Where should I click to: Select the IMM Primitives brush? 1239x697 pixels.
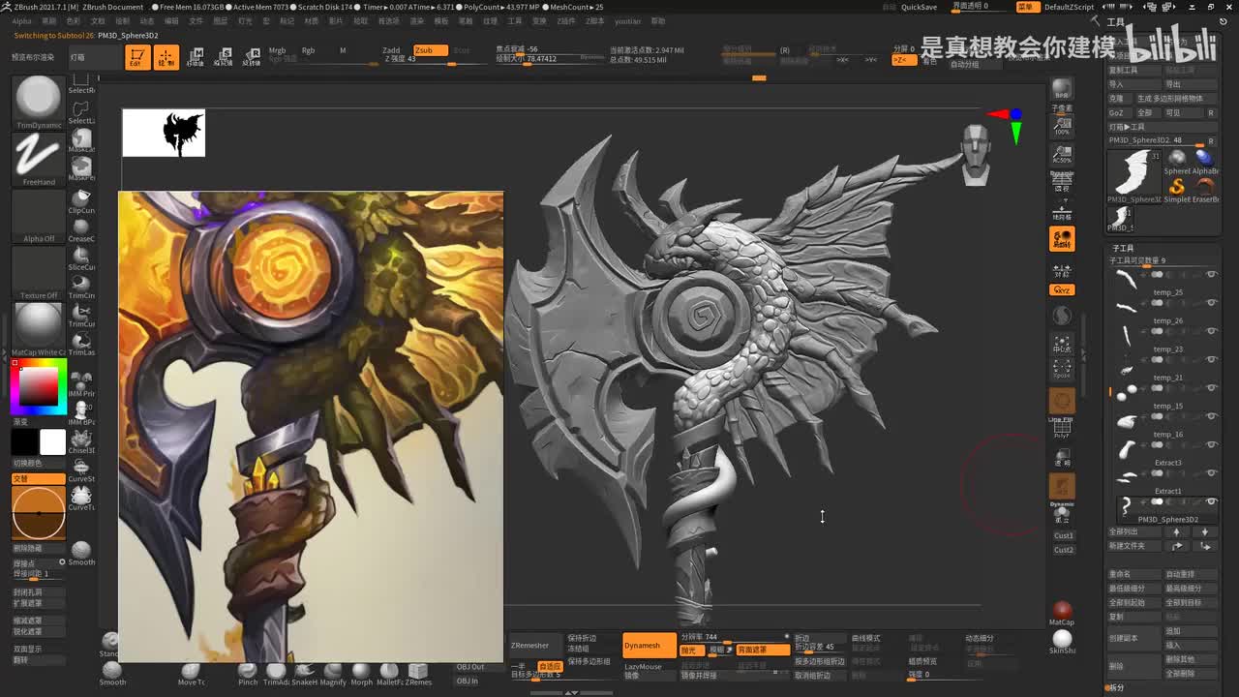(x=81, y=383)
